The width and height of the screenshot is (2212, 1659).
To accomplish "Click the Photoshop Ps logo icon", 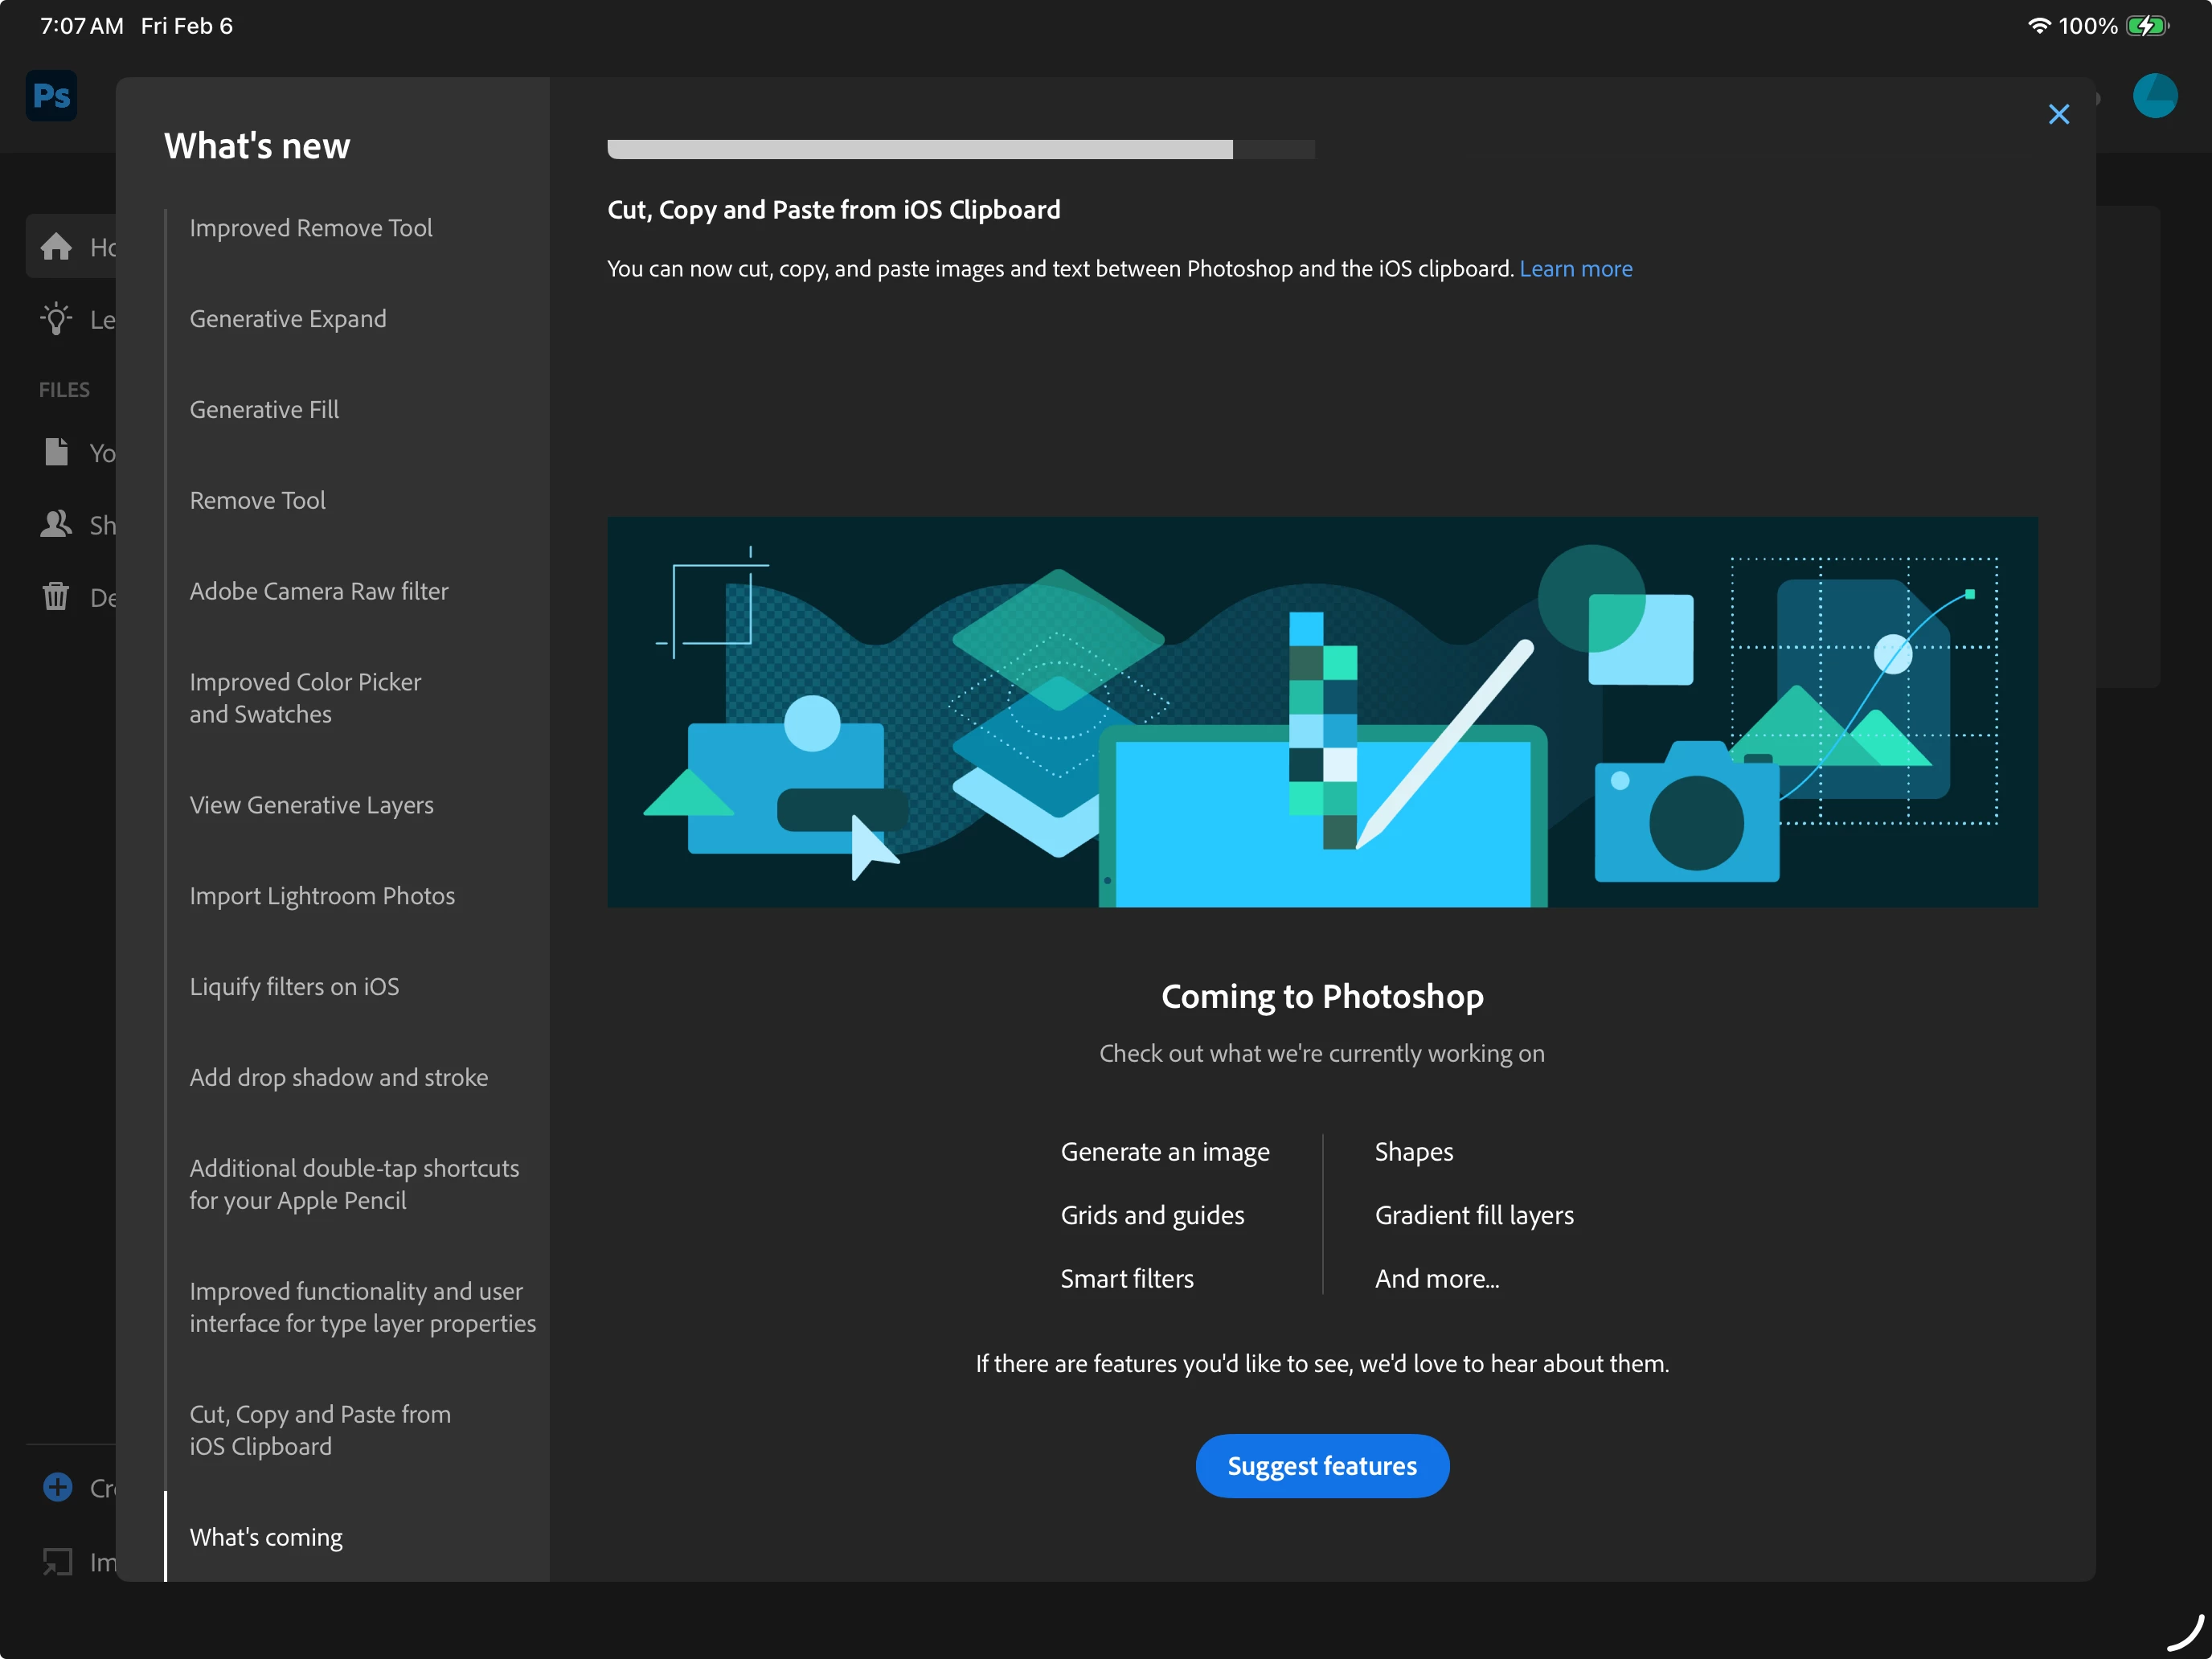I will pyautogui.click(x=51, y=96).
